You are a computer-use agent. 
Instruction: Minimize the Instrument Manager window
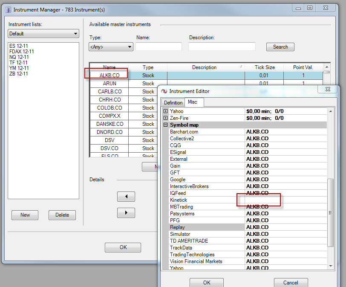(x=298, y=8)
